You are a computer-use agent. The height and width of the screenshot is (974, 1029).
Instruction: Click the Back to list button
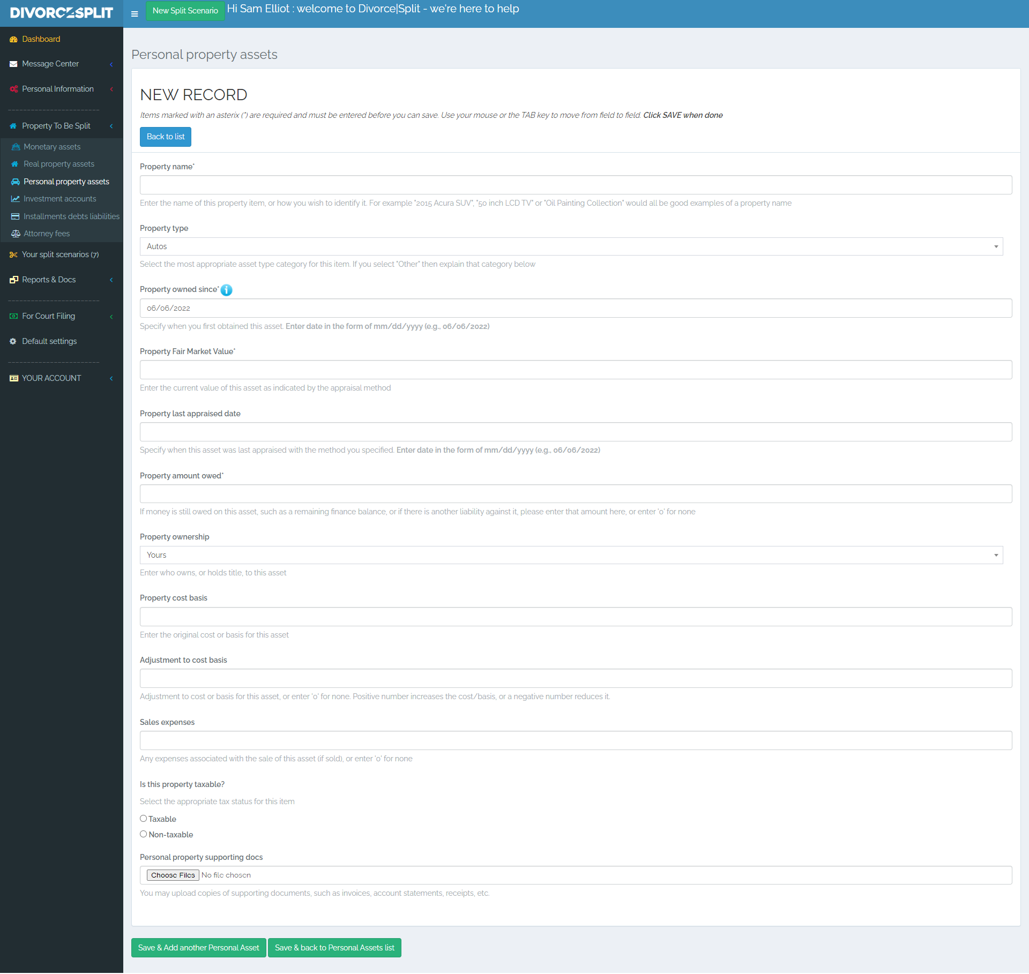click(165, 137)
